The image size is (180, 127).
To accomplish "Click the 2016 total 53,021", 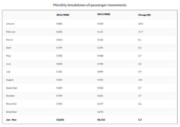I will click(x=60, y=120).
